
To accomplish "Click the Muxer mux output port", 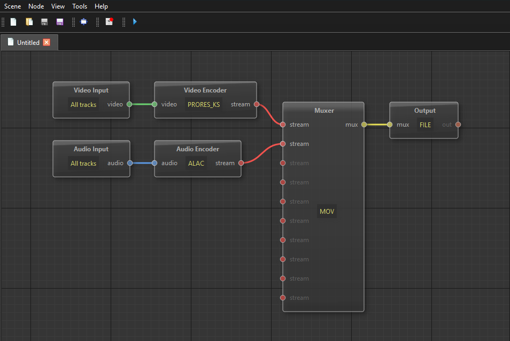I will (x=364, y=125).
